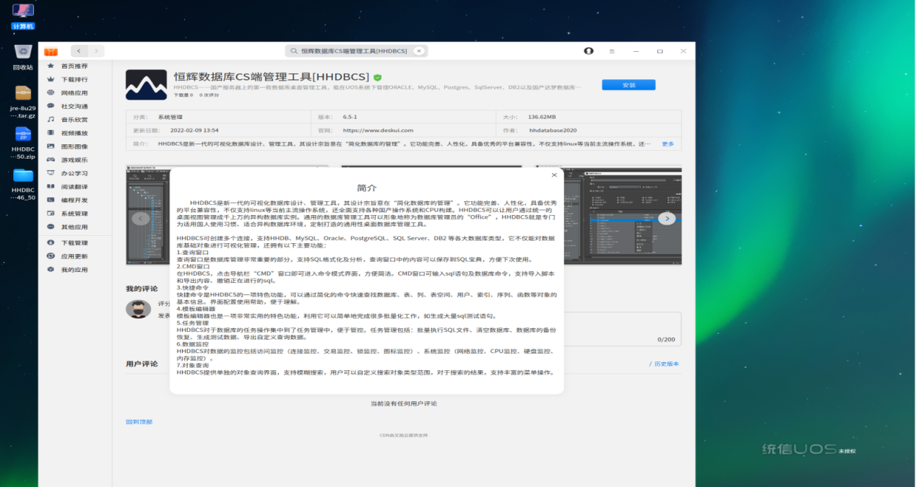Viewport: 916px width, 487px height.
Task: Click the 用户评论 section heading
Action: (x=142, y=364)
